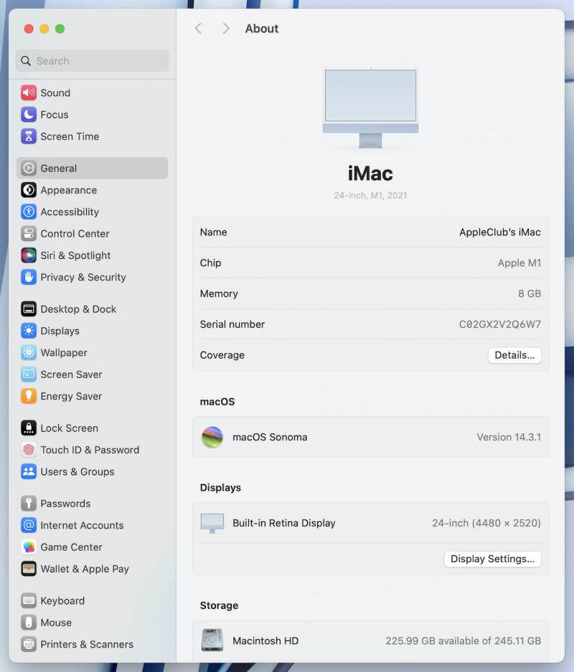574x672 pixels.
Task: Click the About page title
Action: [262, 29]
